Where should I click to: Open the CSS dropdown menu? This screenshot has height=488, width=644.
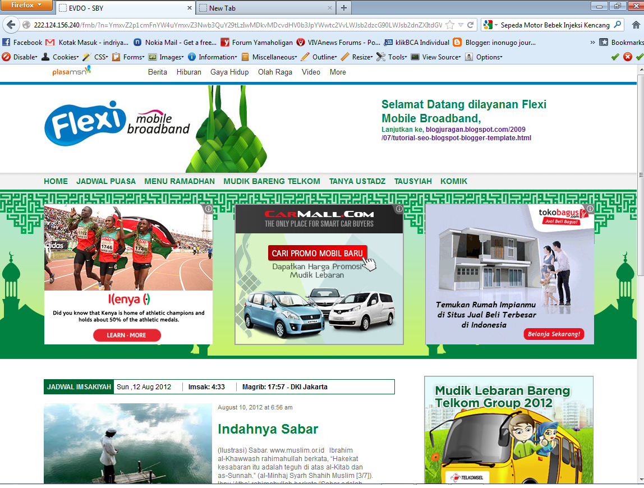pyautogui.click(x=95, y=57)
